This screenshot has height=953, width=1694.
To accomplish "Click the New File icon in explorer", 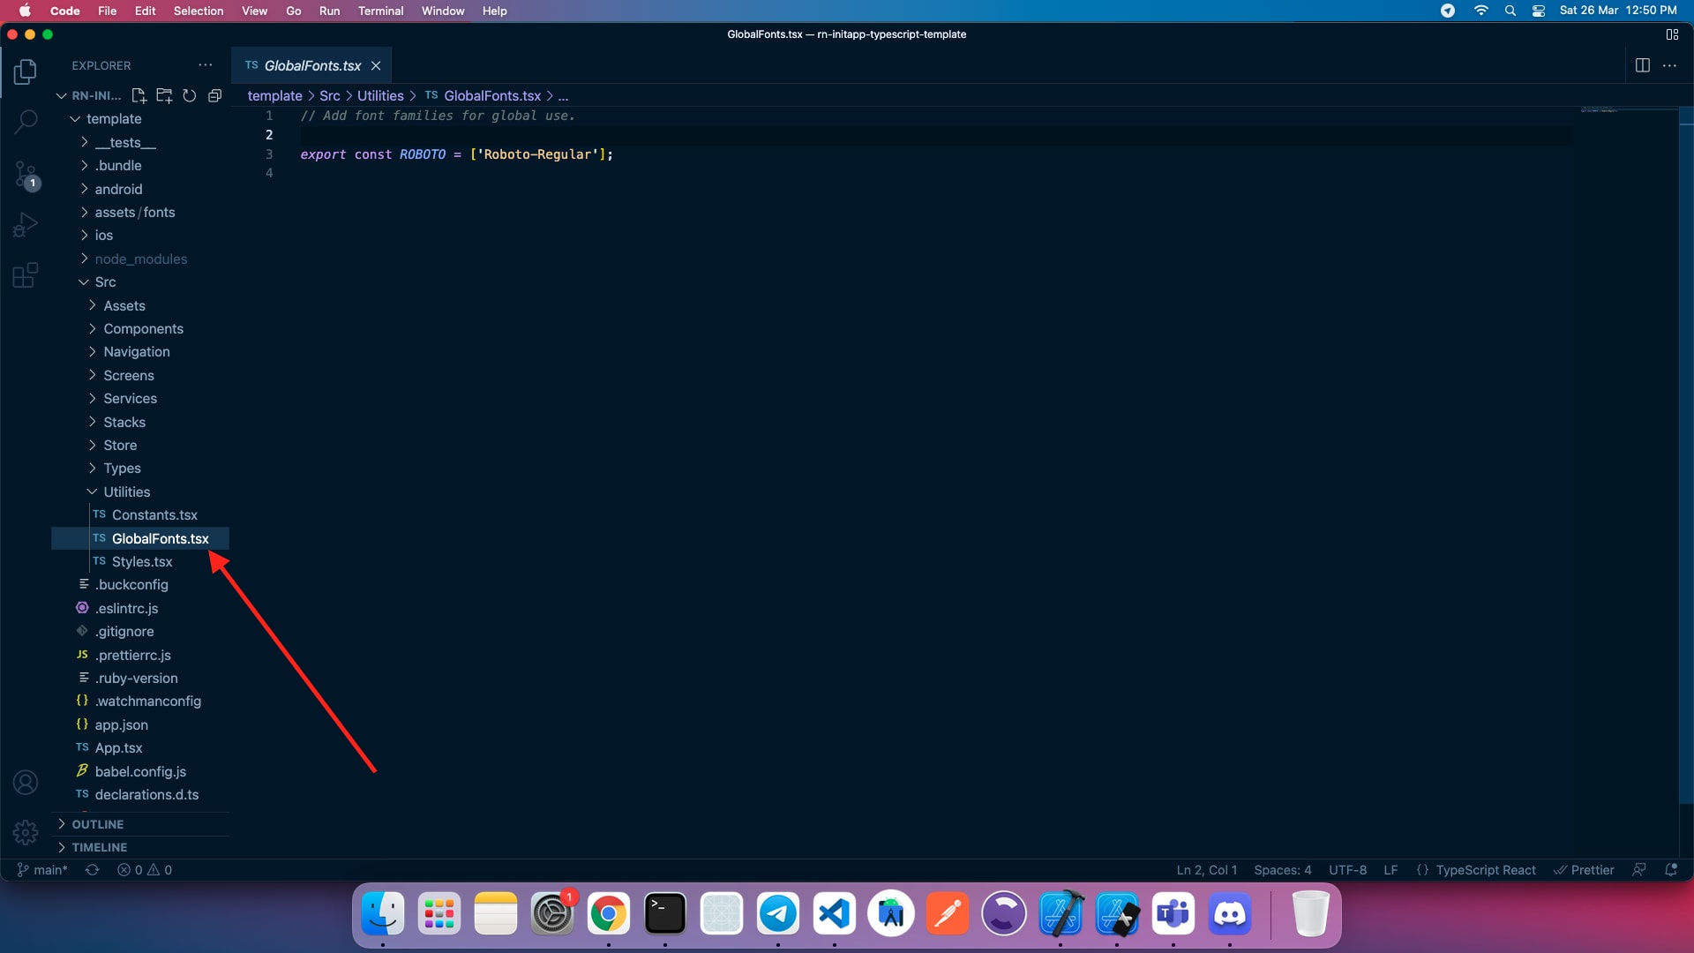I will (139, 95).
